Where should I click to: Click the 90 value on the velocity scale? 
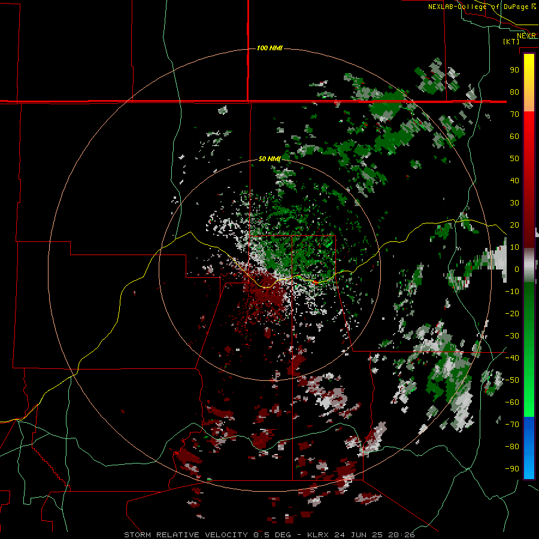pyautogui.click(x=514, y=70)
